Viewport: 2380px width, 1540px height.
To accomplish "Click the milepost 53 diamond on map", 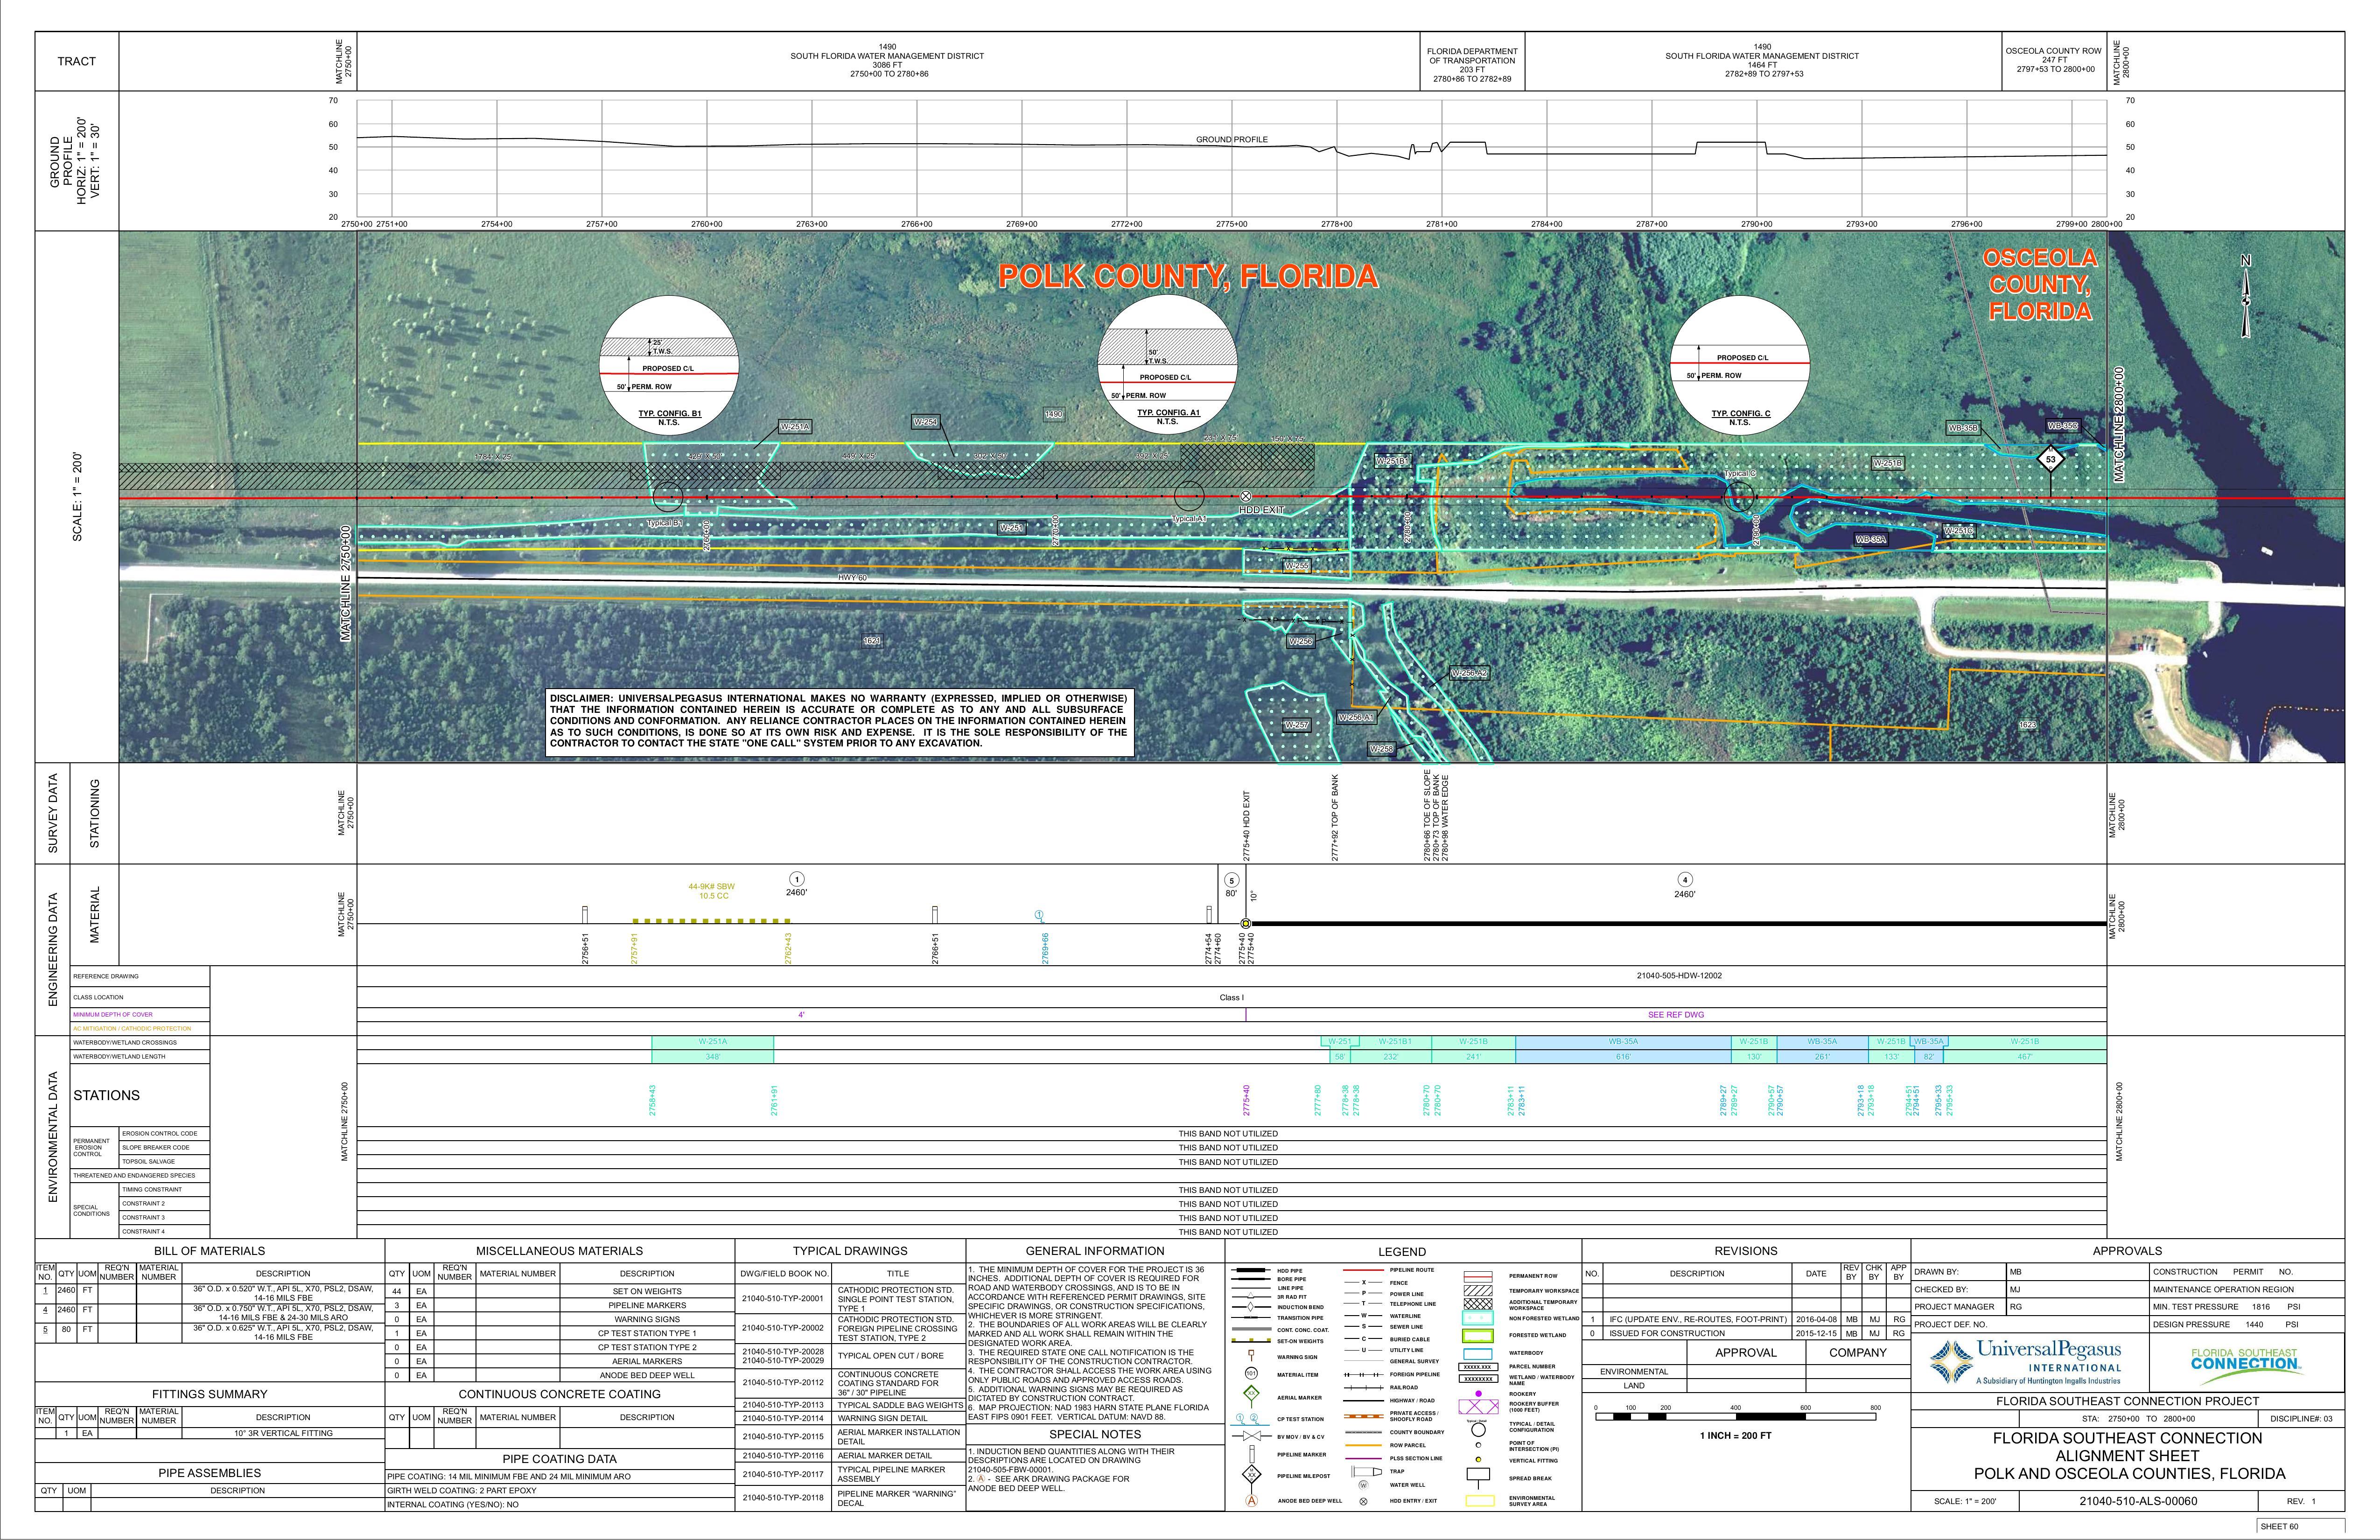I will (2051, 460).
